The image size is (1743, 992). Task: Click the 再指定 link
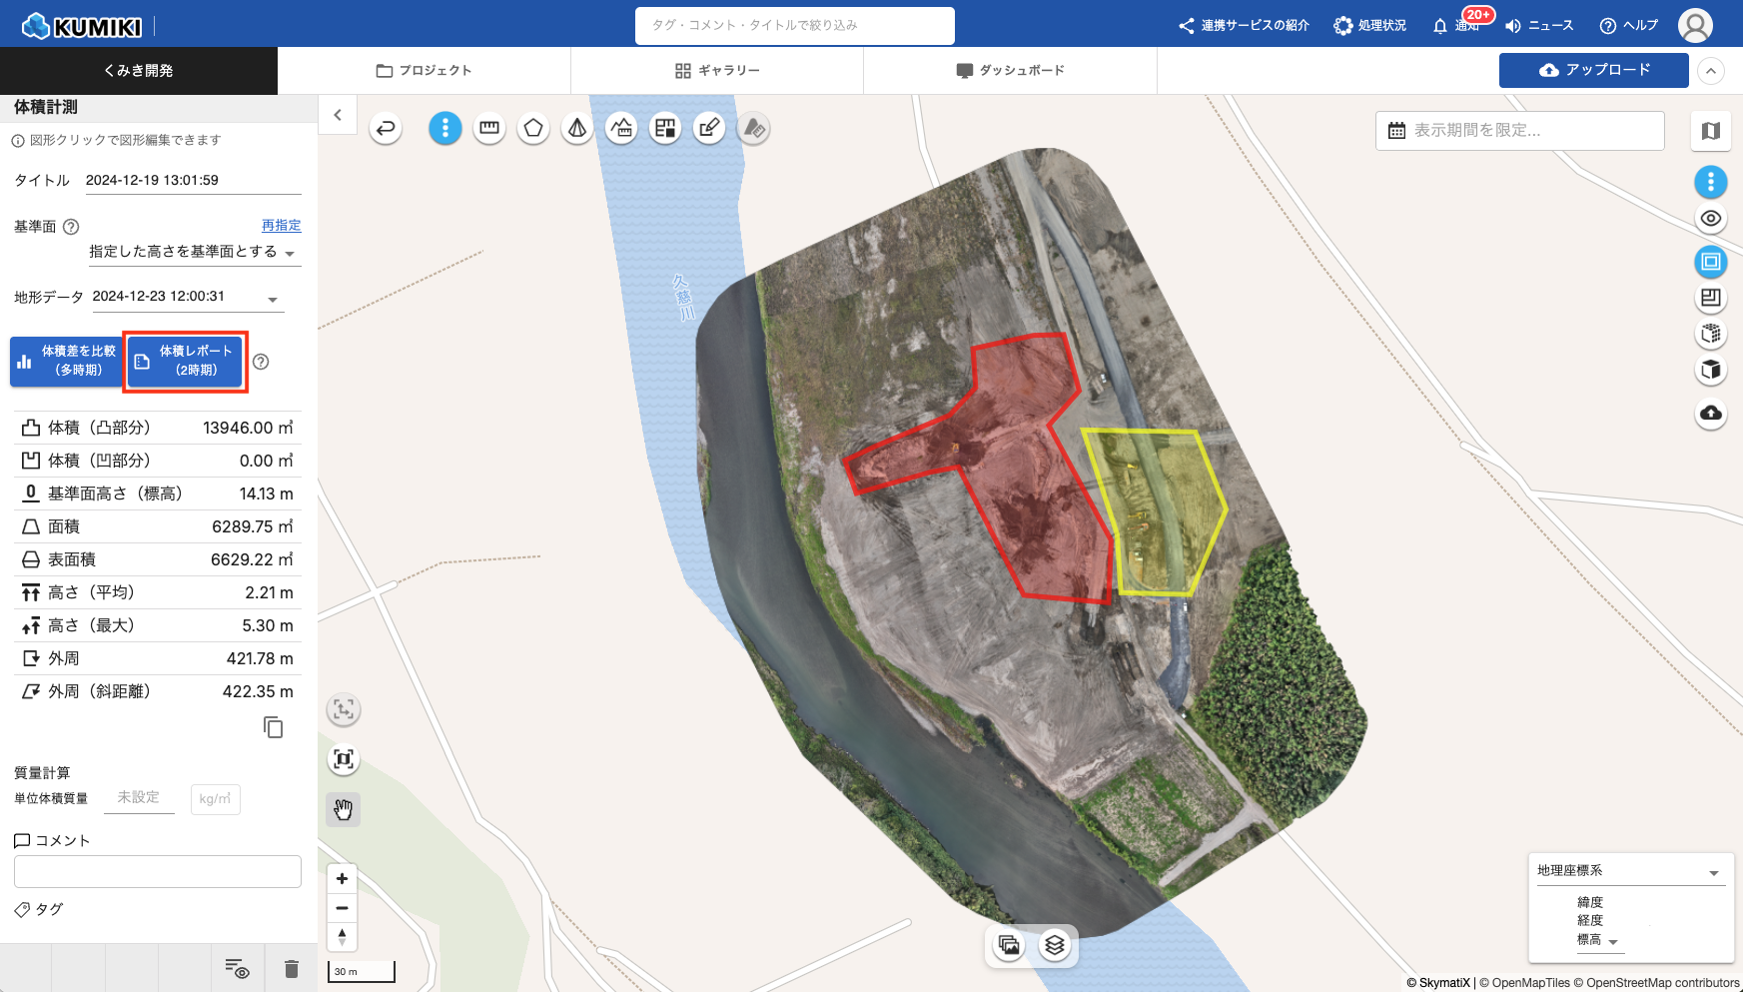coord(281,226)
